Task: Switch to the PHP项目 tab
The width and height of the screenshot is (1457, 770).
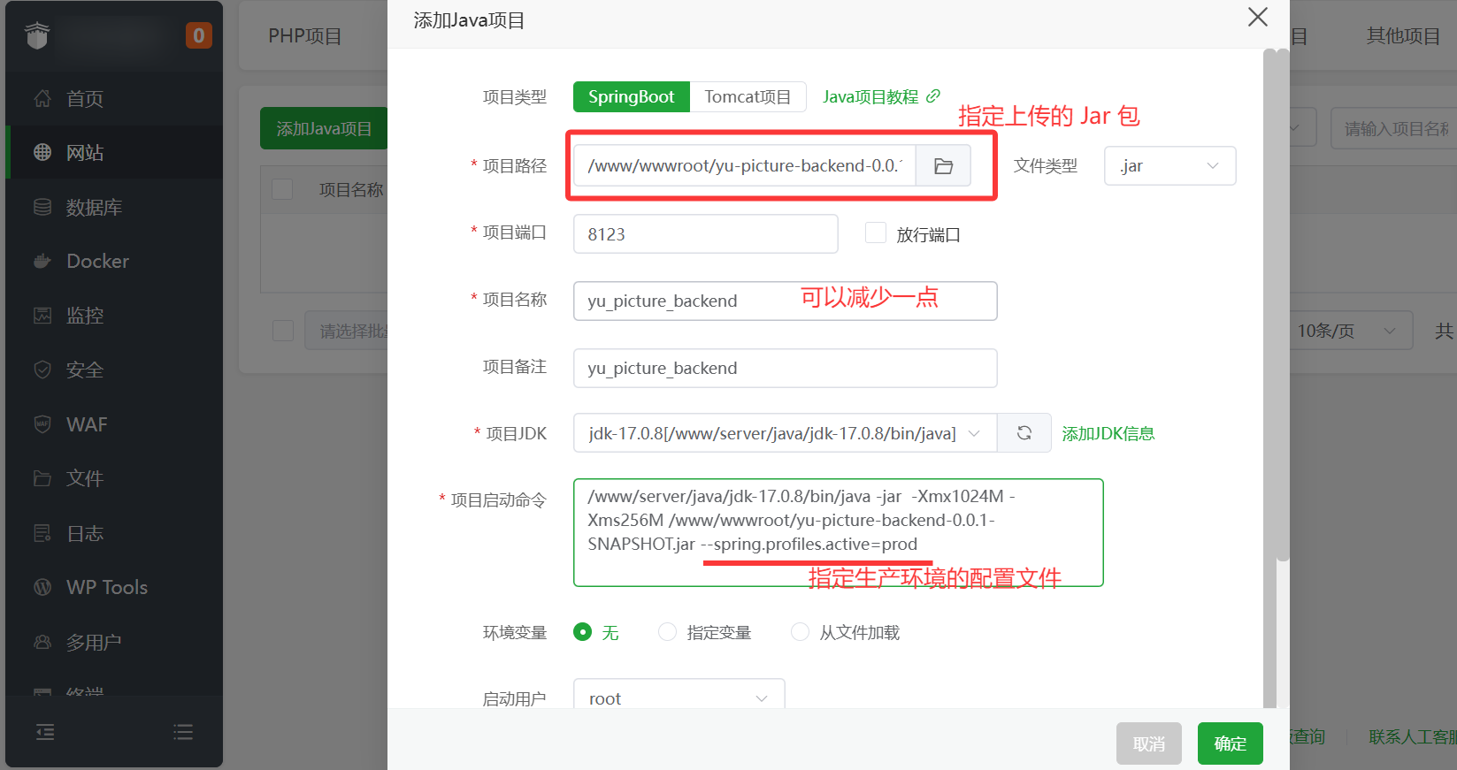Action: pos(305,36)
